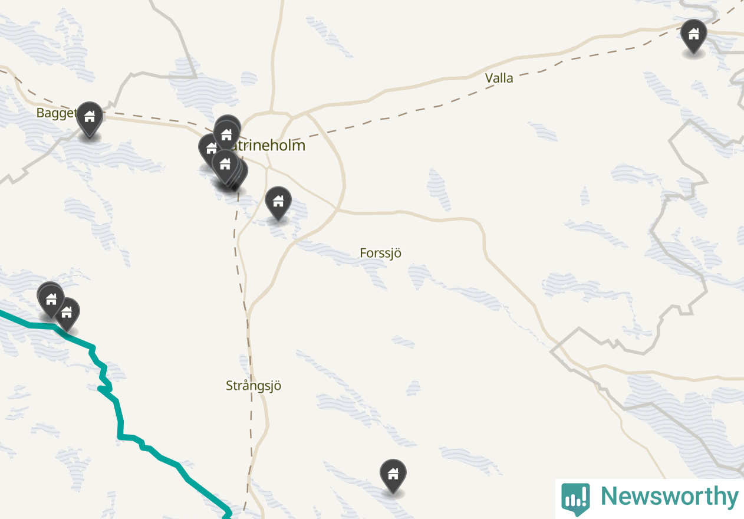744x519 pixels.
Task: Click the leftmost house marker in Katrineholm cluster
Action: [x=211, y=148]
